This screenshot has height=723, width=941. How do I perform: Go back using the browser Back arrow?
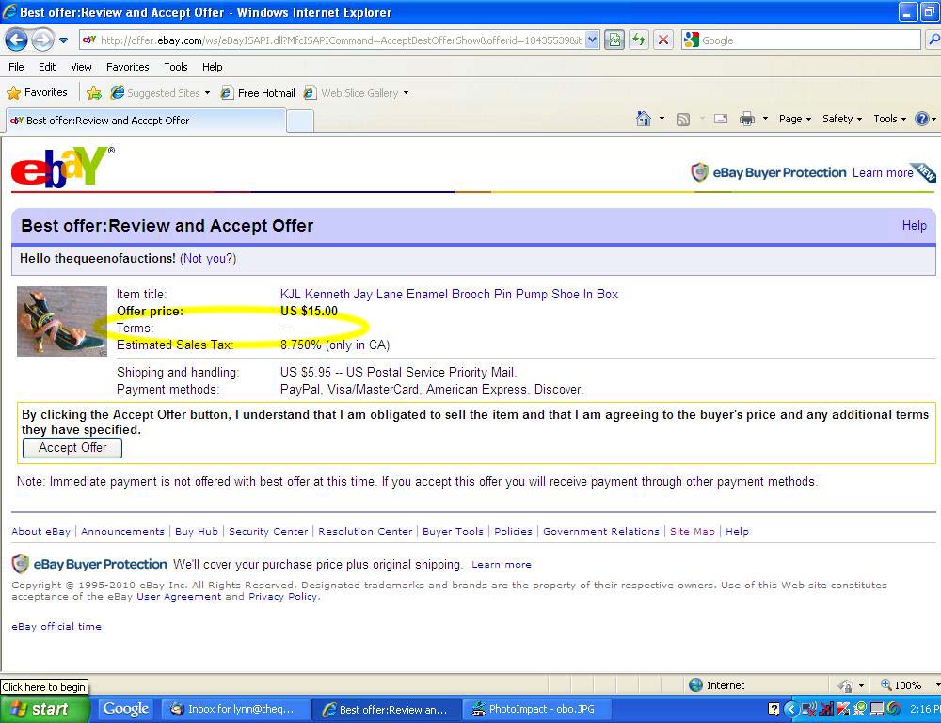[16, 40]
